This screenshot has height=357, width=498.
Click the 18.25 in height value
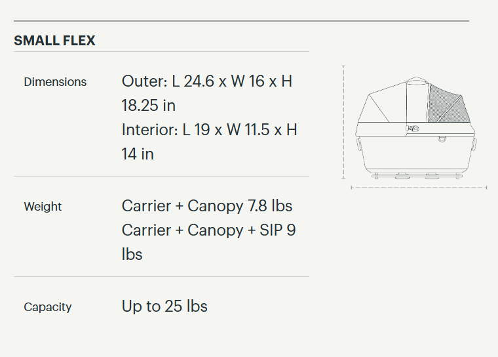point(149,106)
